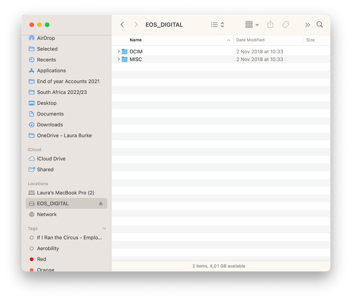Navigate back with the back arrow

pyautogui.click(x=122, y=24)
